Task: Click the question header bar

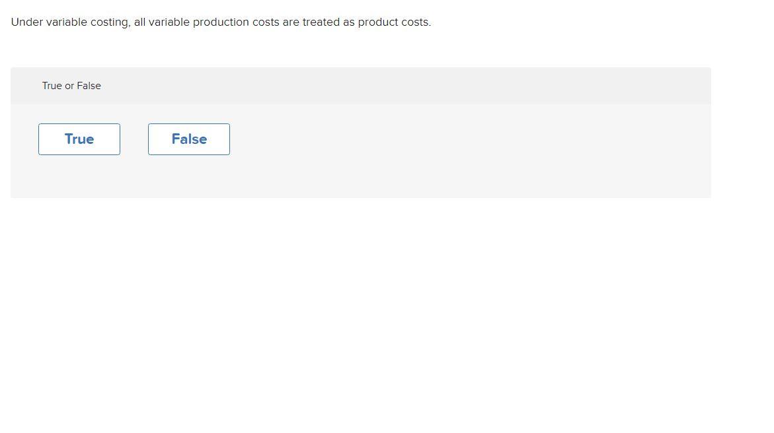Action: 360,85
